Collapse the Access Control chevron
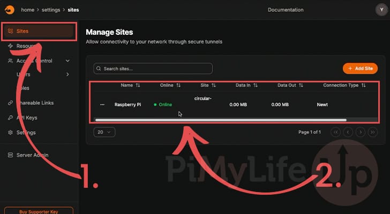Viewport: 390px width, 214px height. [x=67, y=61]
